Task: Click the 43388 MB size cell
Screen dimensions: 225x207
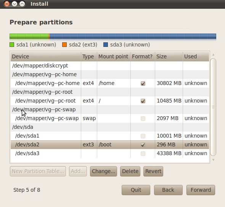Action: pos(169,153)
